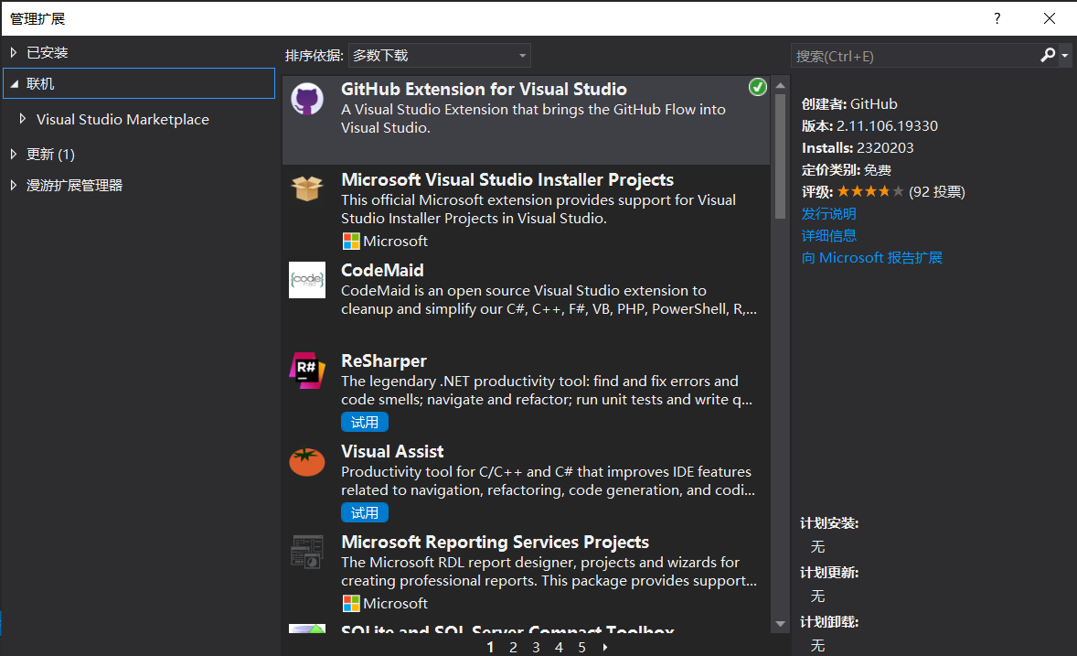
Task: Select GitHub Extension for Visual Studio title
Action: coord(485,90)
